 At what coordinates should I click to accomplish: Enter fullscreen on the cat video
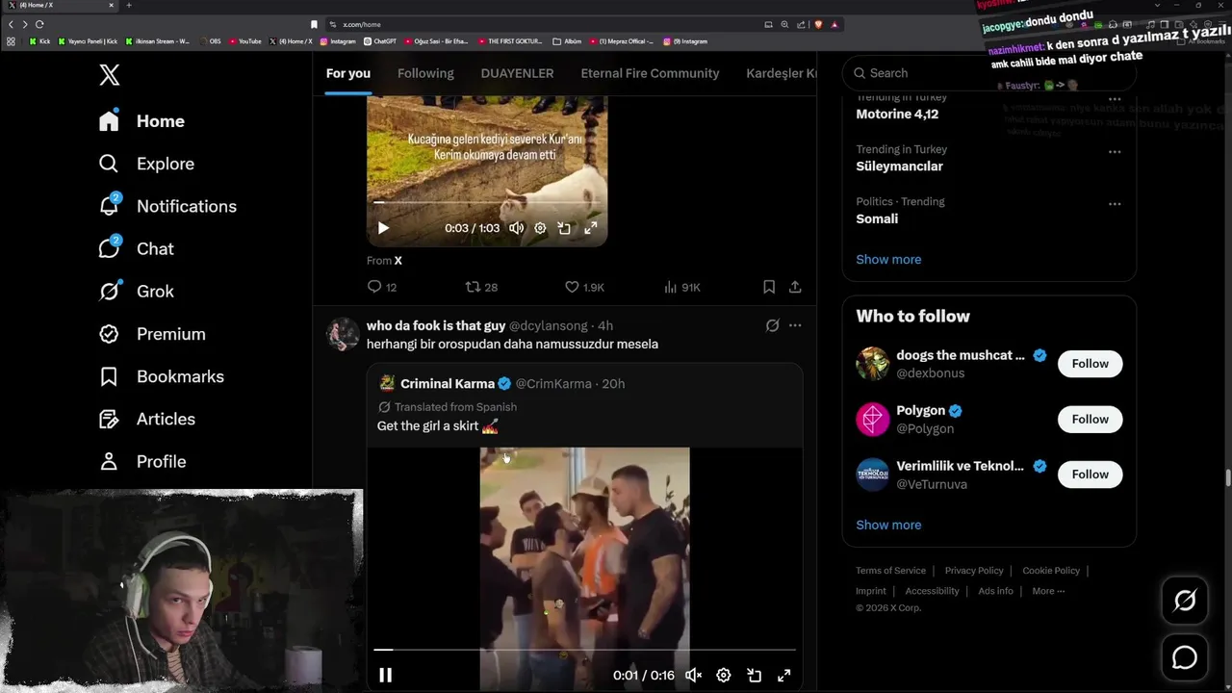(591, 228)
